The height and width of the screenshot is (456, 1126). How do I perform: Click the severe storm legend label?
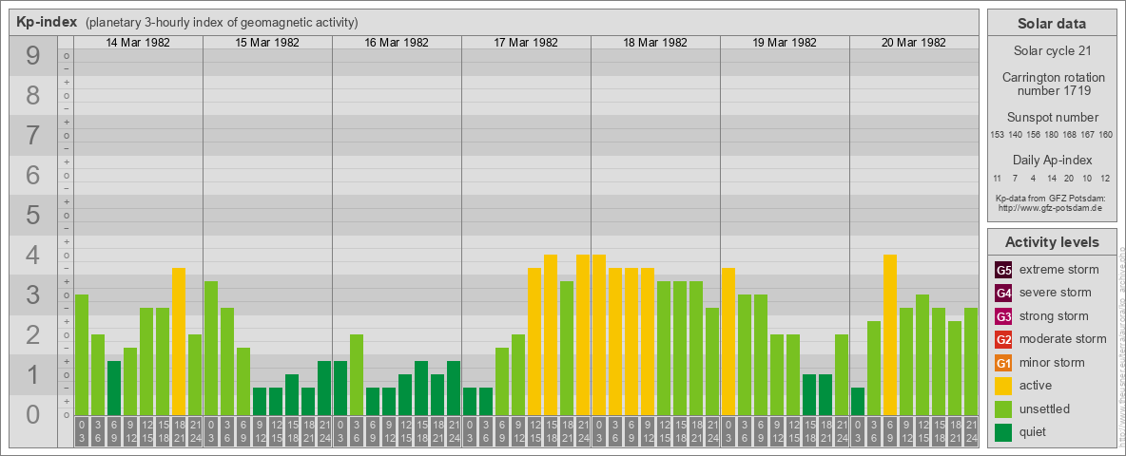click(1055, 293)
